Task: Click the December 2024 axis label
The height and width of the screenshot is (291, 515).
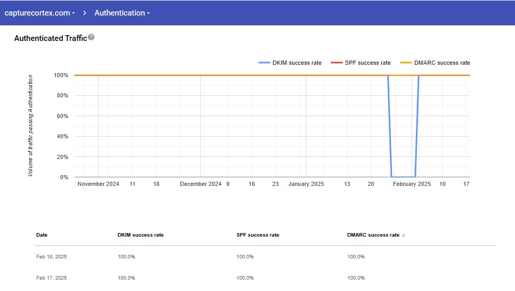Action: (200, 184)
